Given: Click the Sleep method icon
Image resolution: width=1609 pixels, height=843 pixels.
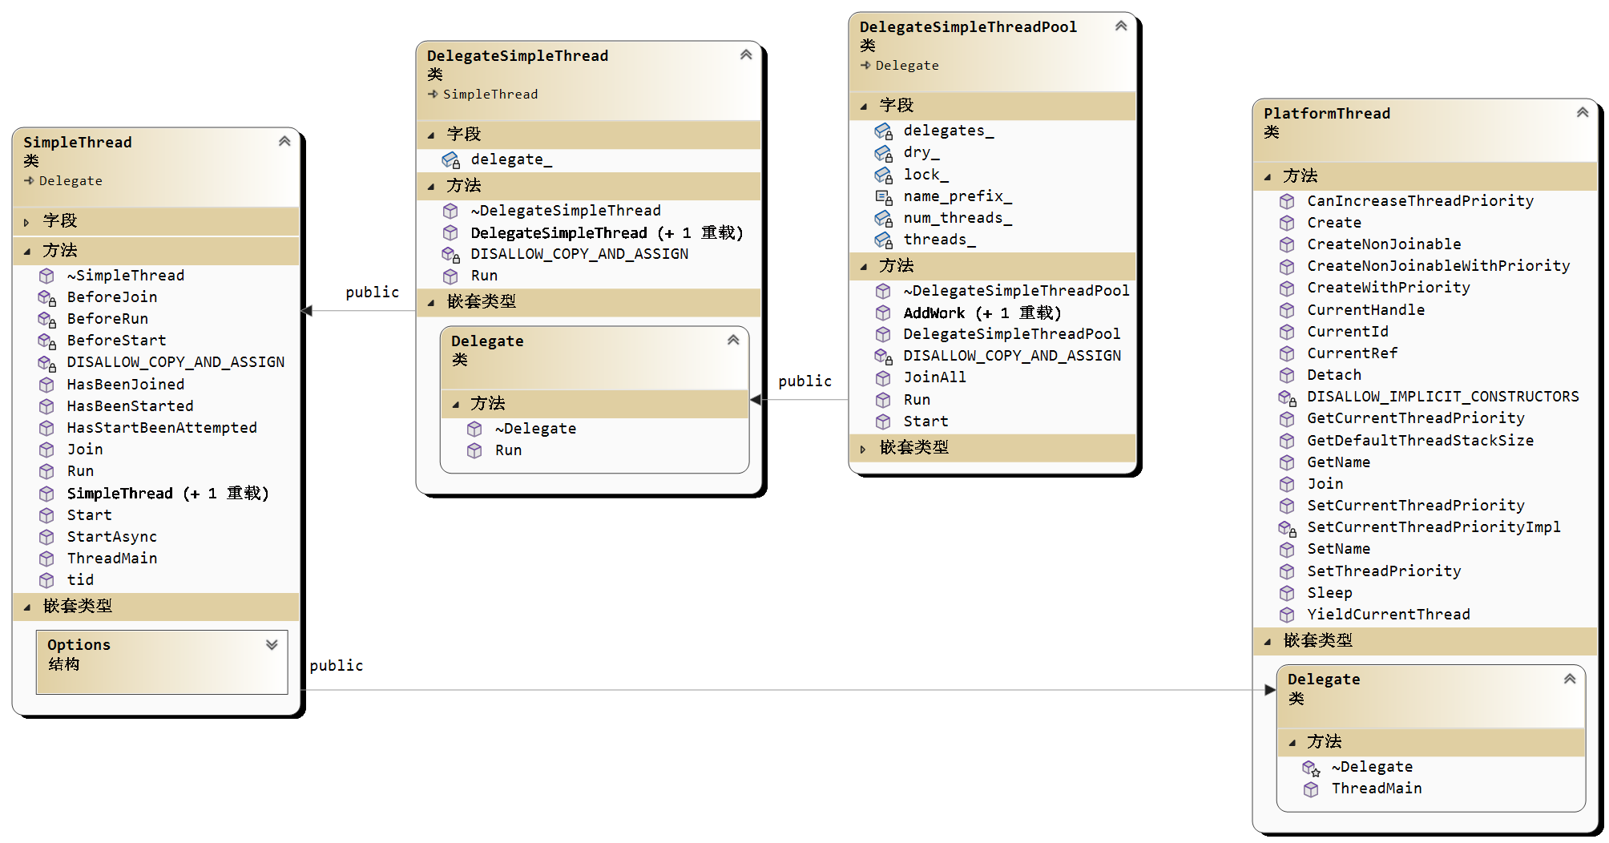Looking at the screenshot, I should click(1287, 593).
